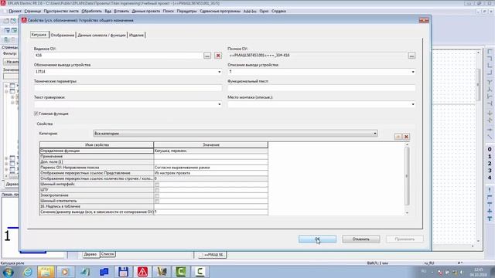This screenshot has height=278, width=495.
Task: Open Описание вывода устройства dropdown
Action: coord(413,72)
